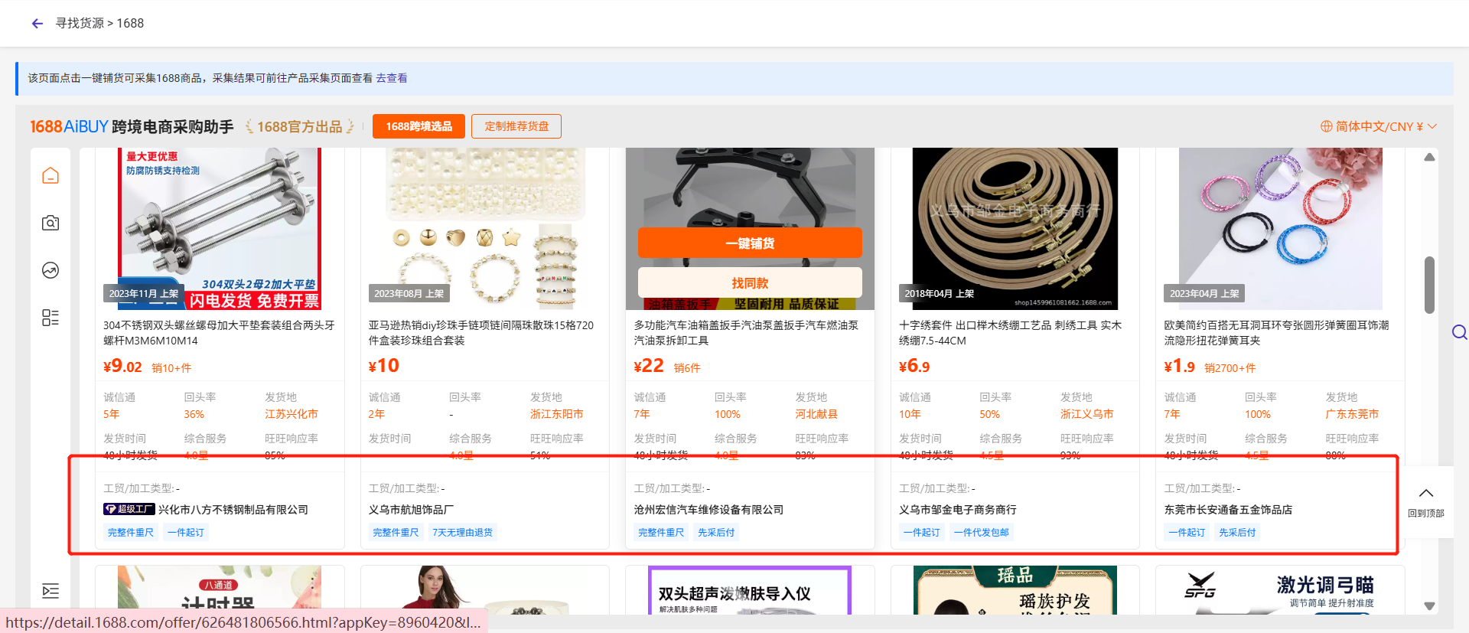The width and height of the screenshot is (1469, 633).
Task: Open the trend chart sidebar icon
Action: point(50,270)
